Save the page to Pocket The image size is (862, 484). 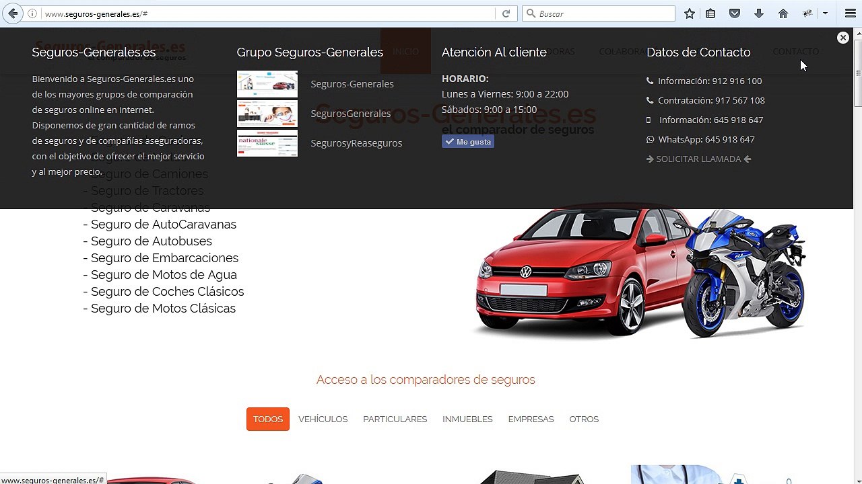click(735, 13)
